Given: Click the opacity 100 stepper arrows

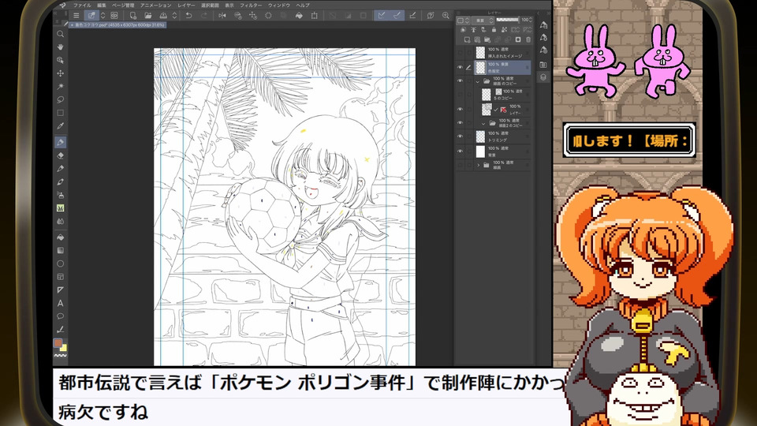Looking at the screenshot, I should 531,20.
